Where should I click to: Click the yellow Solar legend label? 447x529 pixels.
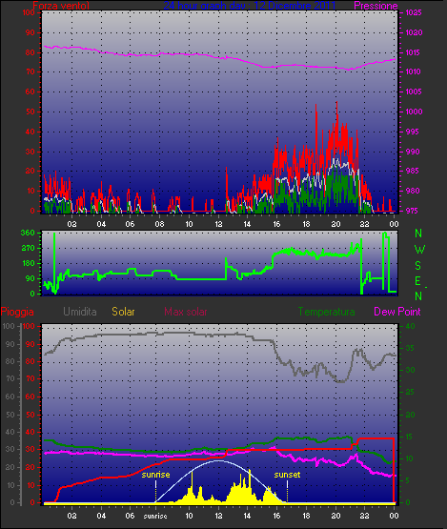(x=123, y=312)
